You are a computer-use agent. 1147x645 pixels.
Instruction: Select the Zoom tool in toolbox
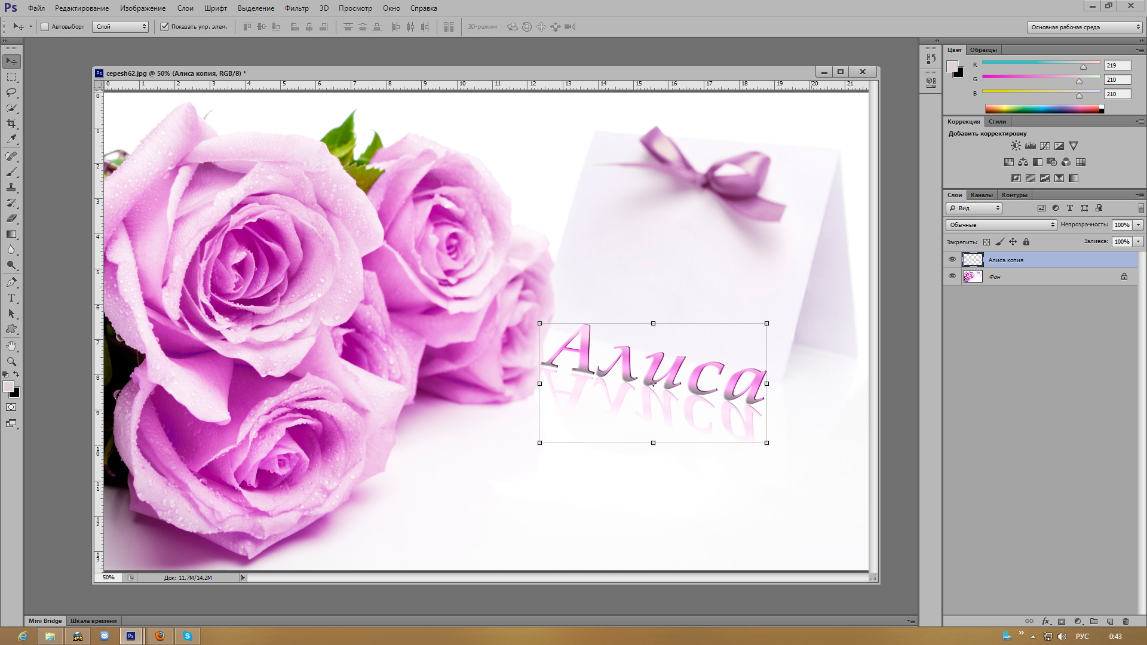click(x=11, y=362)
